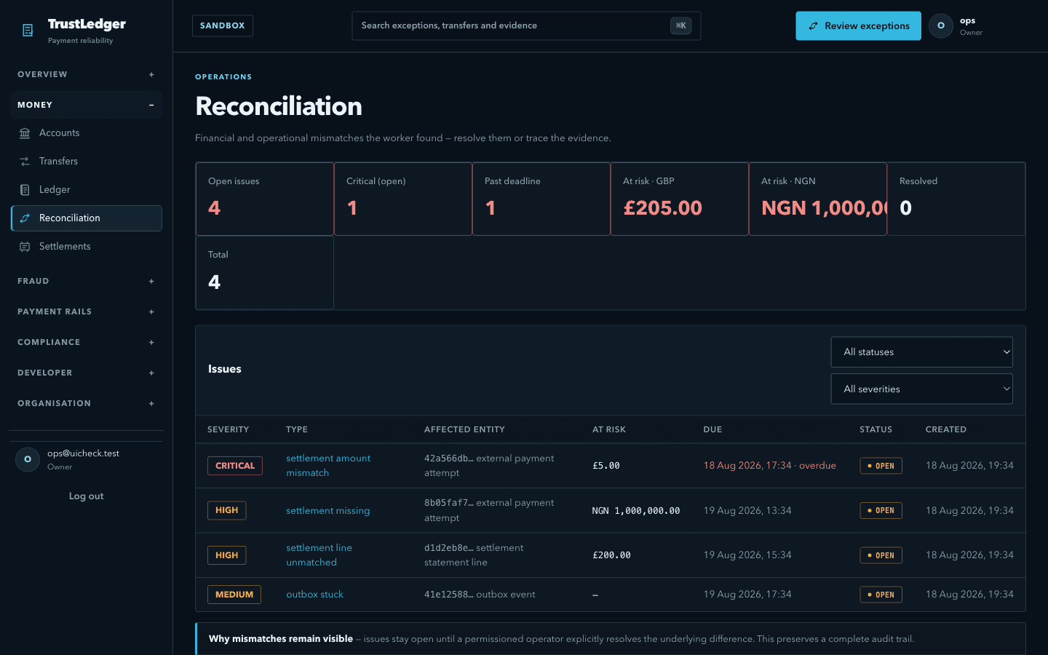This screenshot has width=1048, height=655.
Task: Click the overdue due date text
Action: click(770, 466)
